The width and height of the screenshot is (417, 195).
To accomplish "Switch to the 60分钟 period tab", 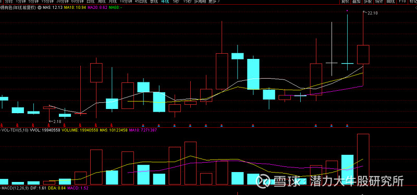I will (78, 2).
